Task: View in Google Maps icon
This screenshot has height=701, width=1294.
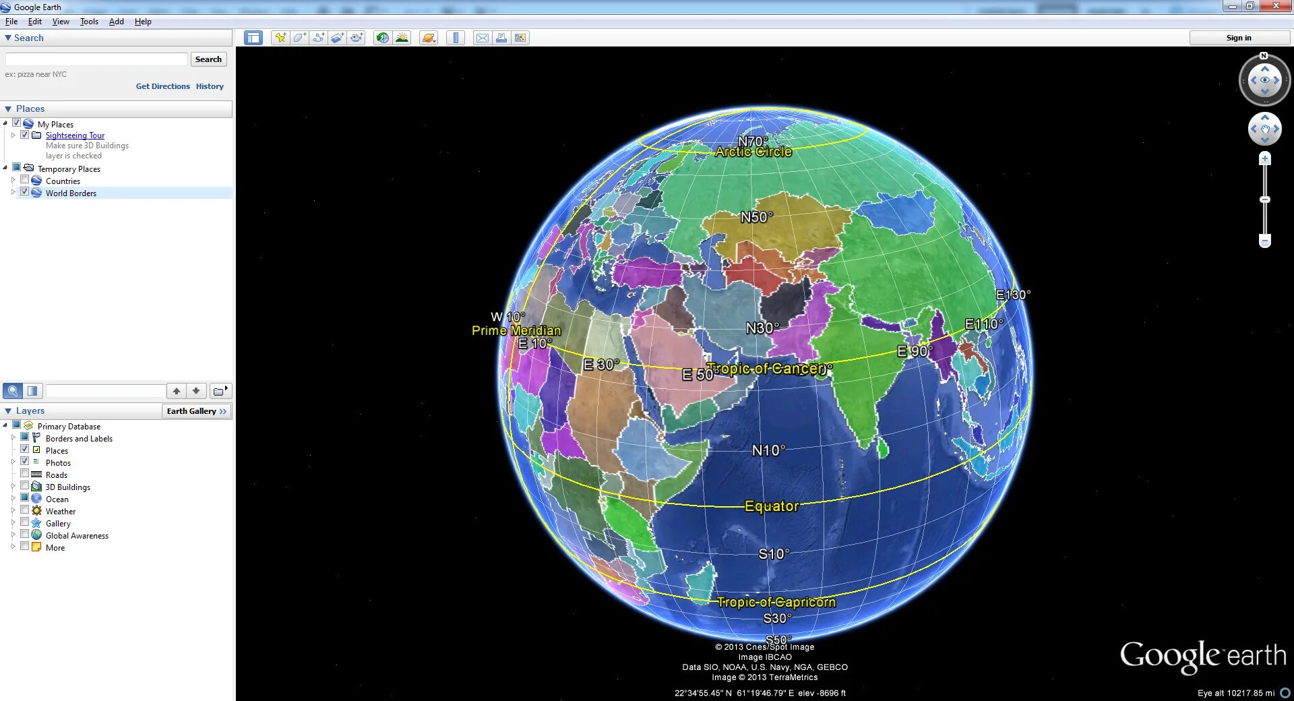Action: 520,38
